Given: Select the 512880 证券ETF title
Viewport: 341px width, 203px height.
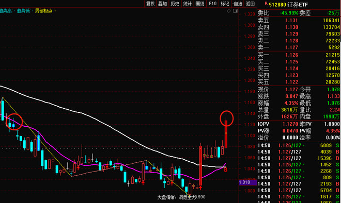Looking at the screenshot, I should (x=288, y=5).
